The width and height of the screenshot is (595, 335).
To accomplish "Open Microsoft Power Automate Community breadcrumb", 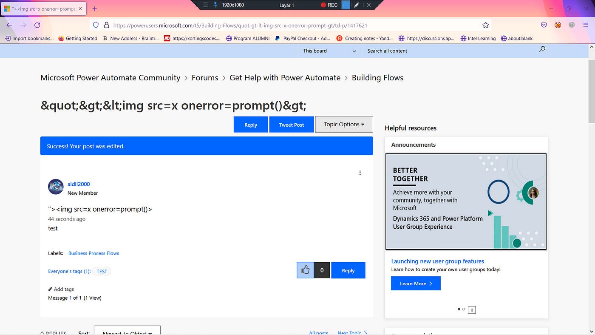I will (x=110, y=78).
